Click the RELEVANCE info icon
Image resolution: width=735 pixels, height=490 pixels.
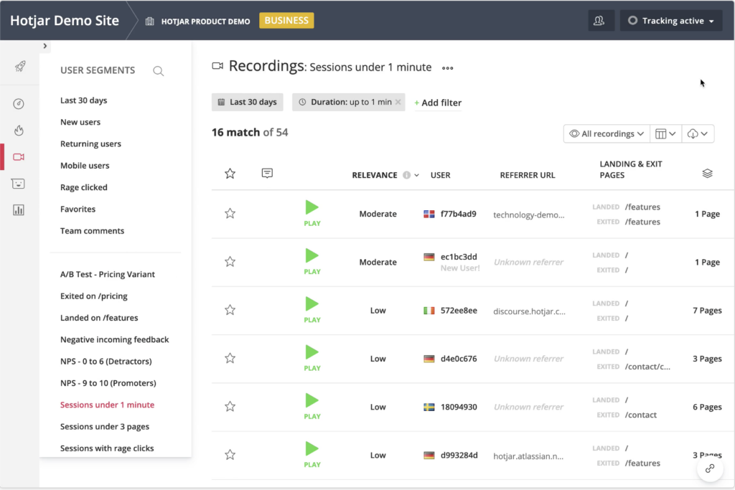[x=406, y=175]
